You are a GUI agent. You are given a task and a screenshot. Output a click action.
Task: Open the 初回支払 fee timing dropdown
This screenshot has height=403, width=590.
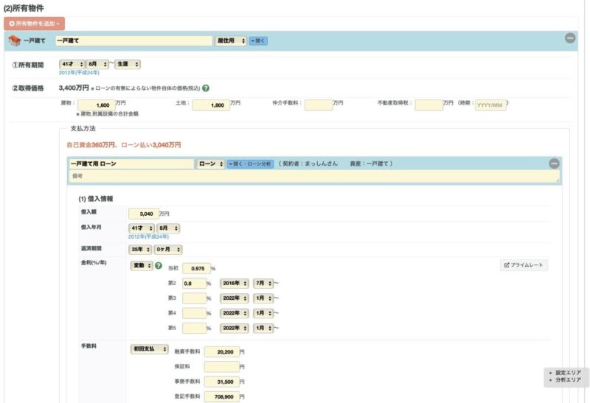pos(150,349)
